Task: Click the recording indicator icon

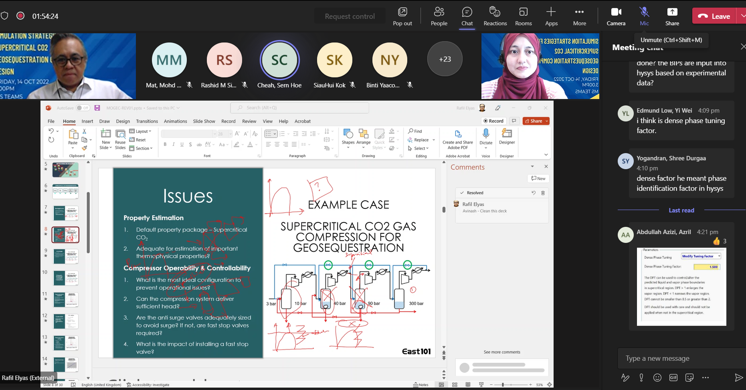Action: tap(20, 16)
